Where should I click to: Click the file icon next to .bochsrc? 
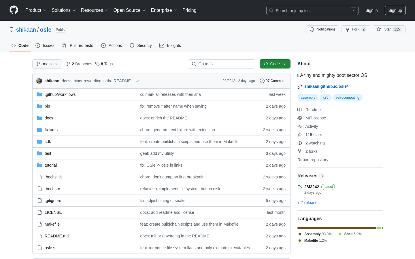click(x=39, y=189)
